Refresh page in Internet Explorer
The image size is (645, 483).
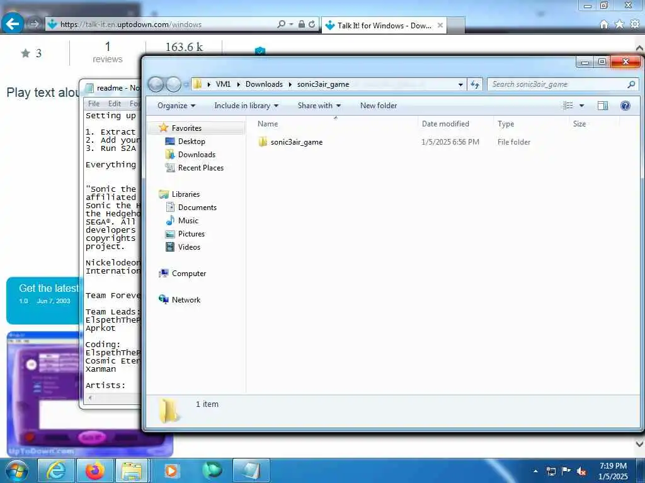(312, 25)
